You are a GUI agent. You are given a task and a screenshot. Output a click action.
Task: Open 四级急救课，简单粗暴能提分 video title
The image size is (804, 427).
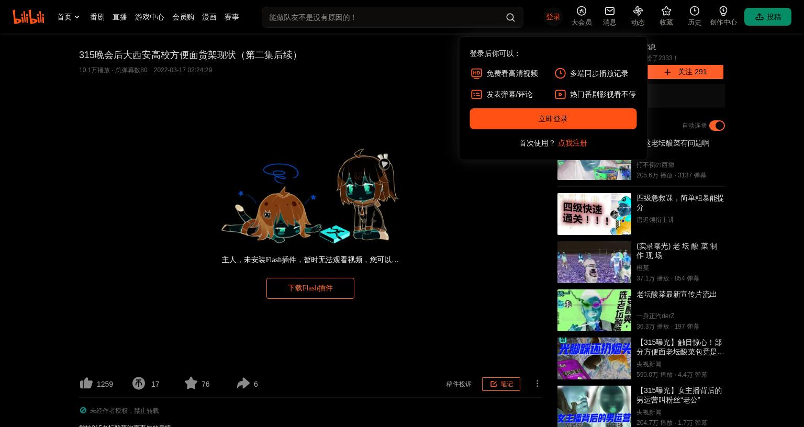tap(680, 203)
